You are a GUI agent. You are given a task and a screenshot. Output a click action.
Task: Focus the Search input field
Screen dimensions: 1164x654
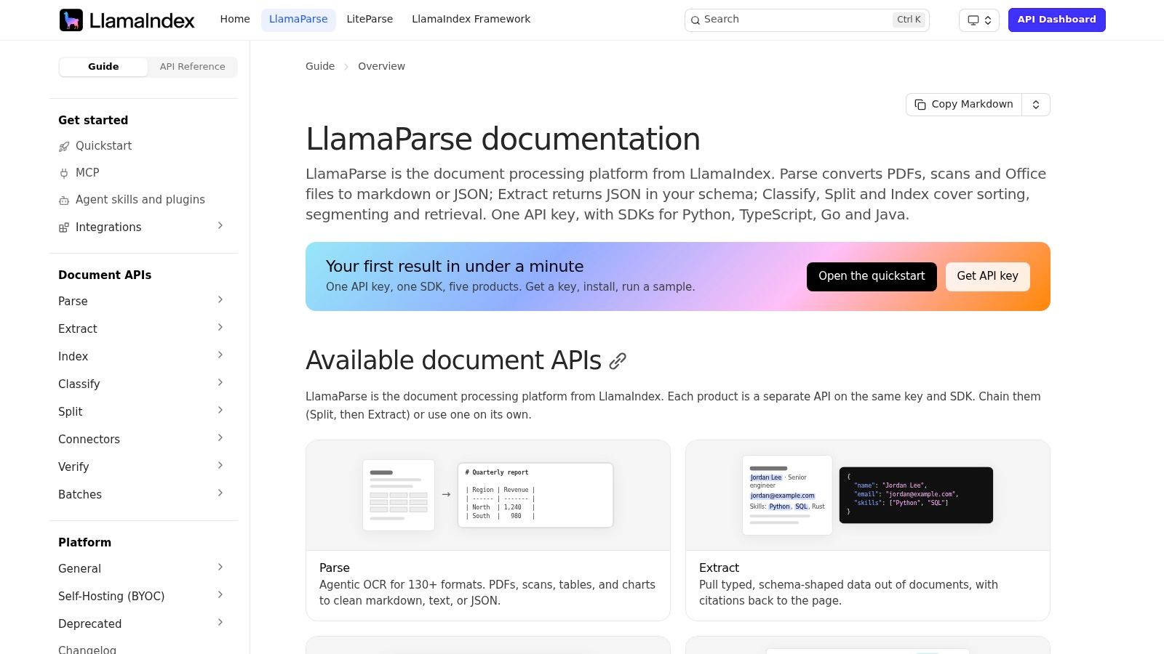807,20
